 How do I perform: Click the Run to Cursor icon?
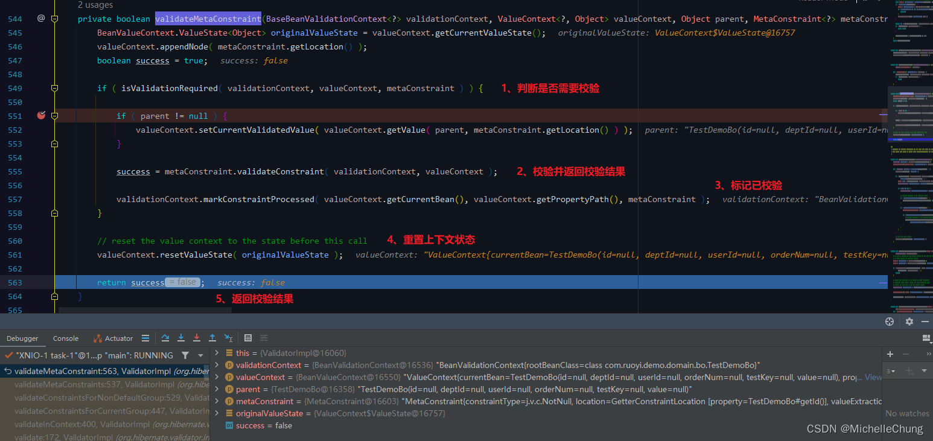pos(228,338)
